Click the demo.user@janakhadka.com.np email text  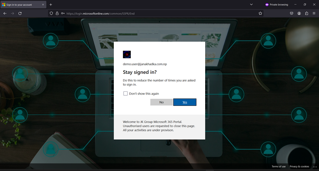[x=145, y=64]
